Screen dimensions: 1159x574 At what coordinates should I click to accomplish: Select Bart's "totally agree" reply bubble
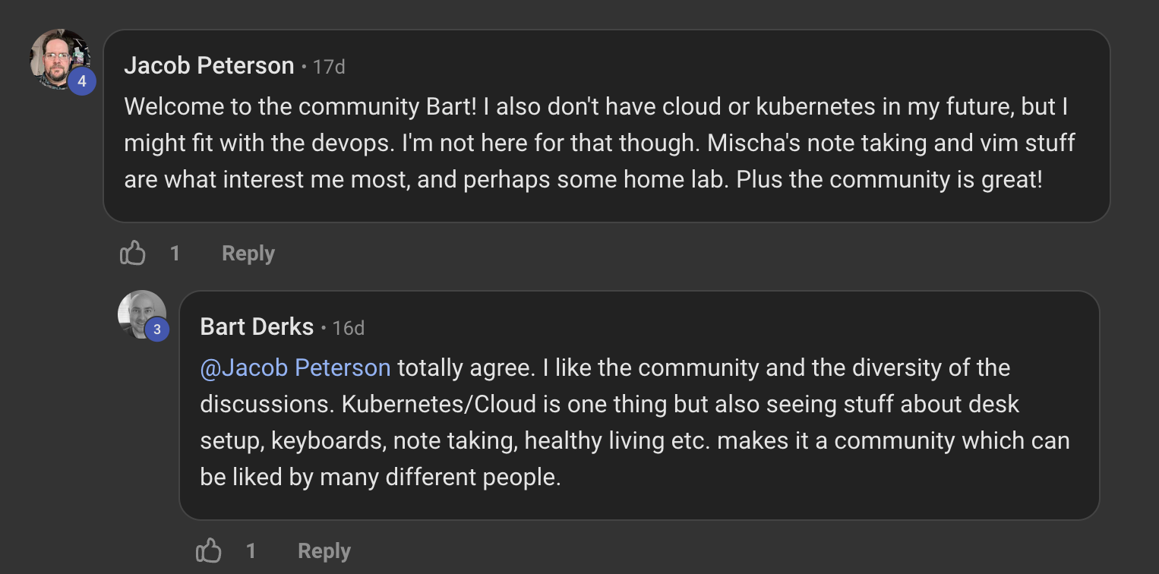click(x=640, y=405)
